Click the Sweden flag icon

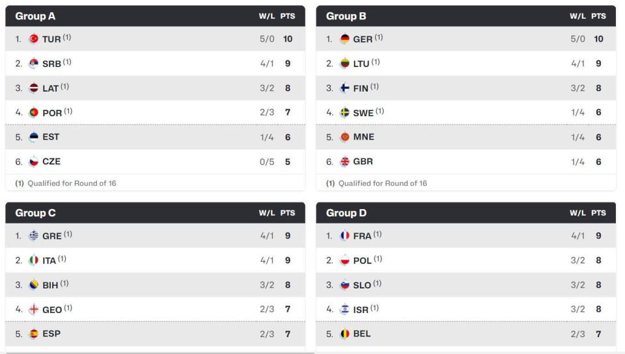[x=345, y=112]
